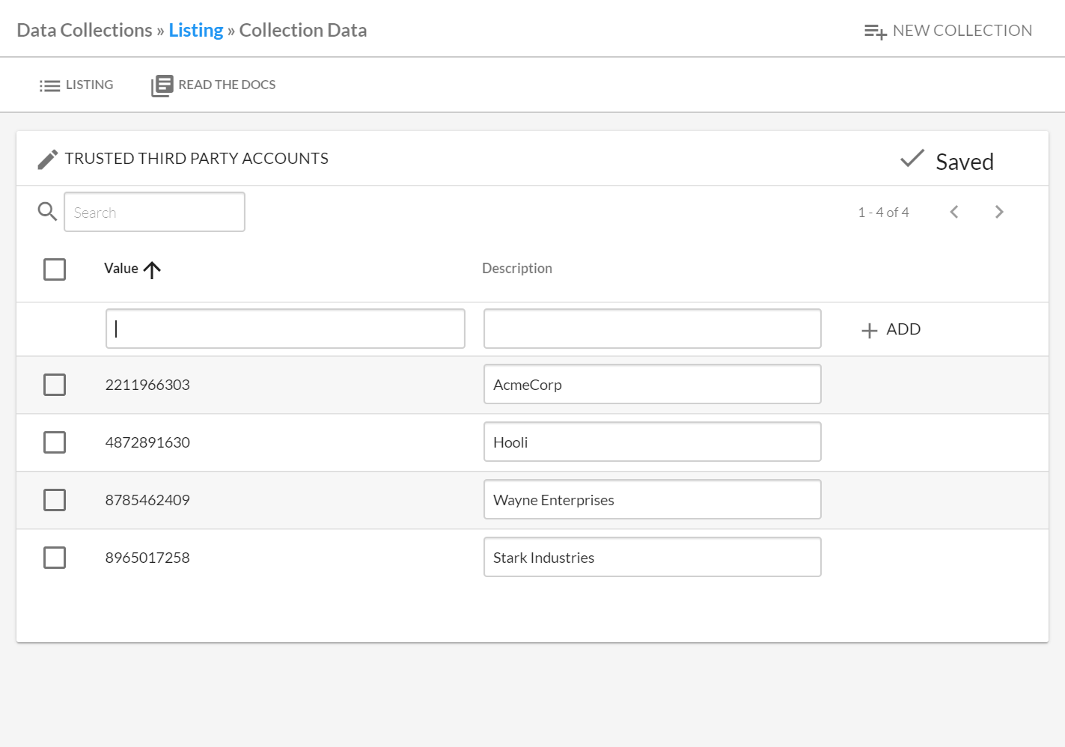Edit the Wayne Enterprises description field
This screenshot has height=747, width=1065.
[653, 499]
